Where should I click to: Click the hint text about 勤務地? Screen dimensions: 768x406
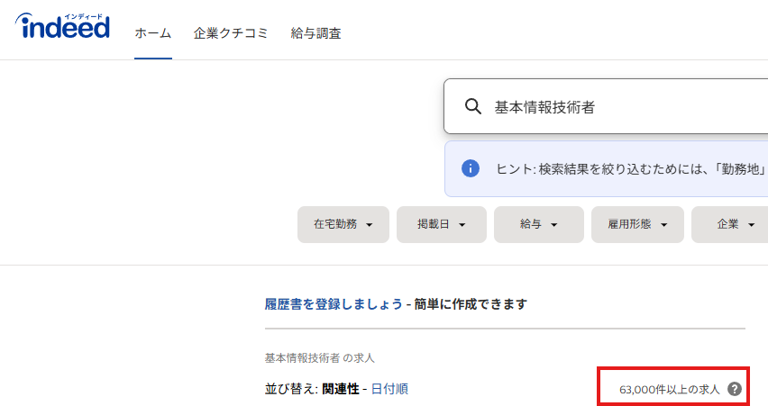point(632,169)
